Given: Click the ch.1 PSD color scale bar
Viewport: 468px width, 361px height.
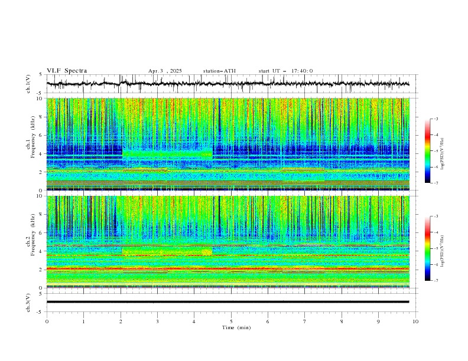Looking at the screenshot, I should pos(428,150).
